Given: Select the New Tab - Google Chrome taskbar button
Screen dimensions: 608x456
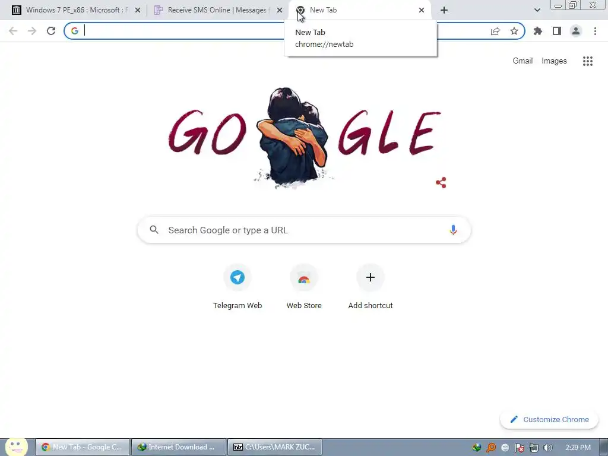Looking at the screenshot, I should (x=82, y=447).
